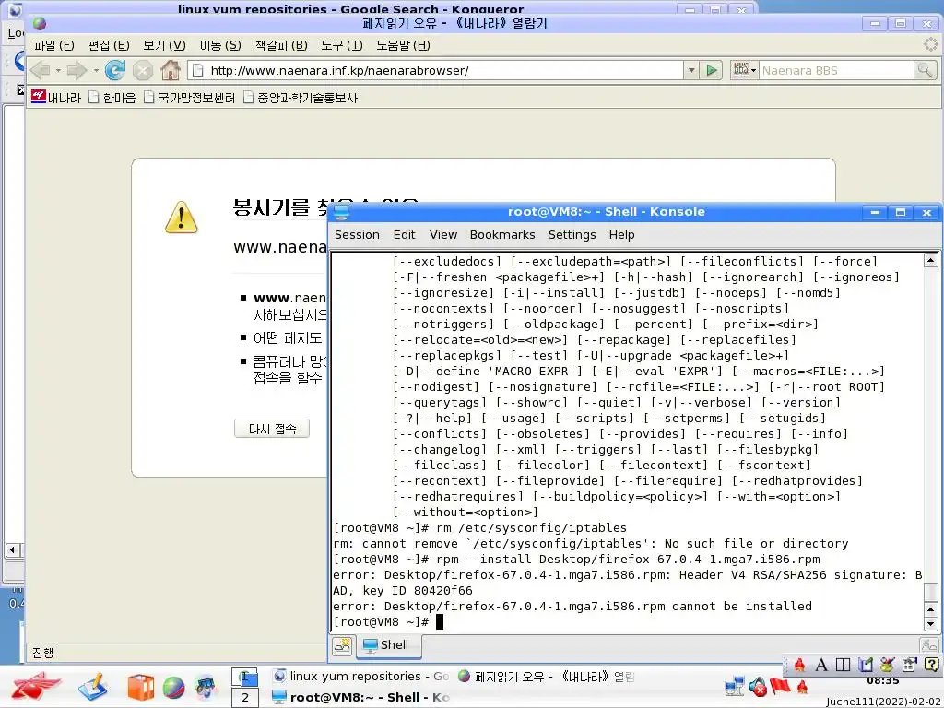Viewport: 944px width, 708px height.
Task: Switch to virtual desktop 1
Action: [245, 677]
